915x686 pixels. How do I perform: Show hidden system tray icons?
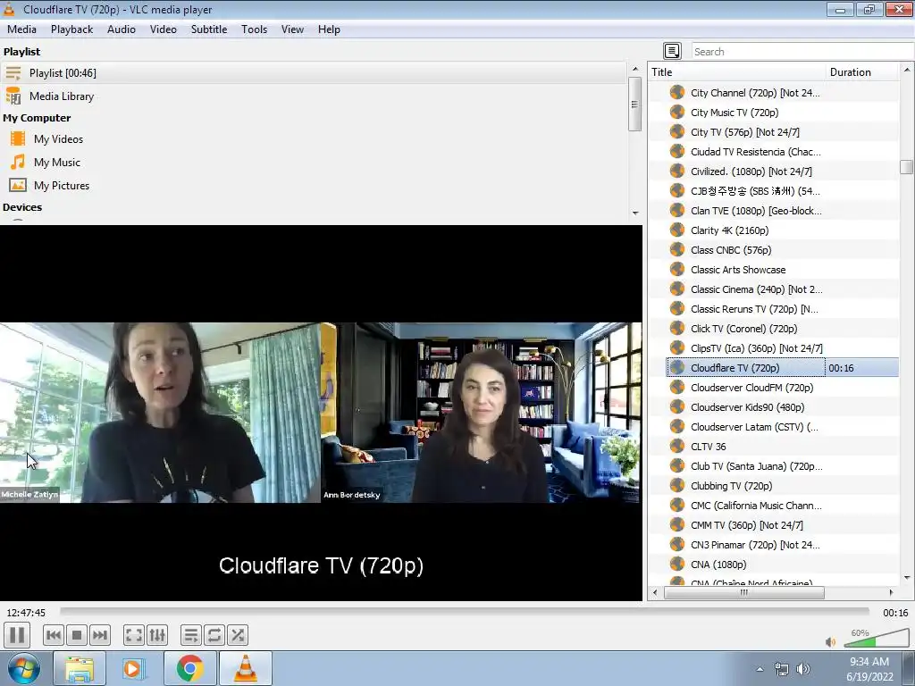760,669
